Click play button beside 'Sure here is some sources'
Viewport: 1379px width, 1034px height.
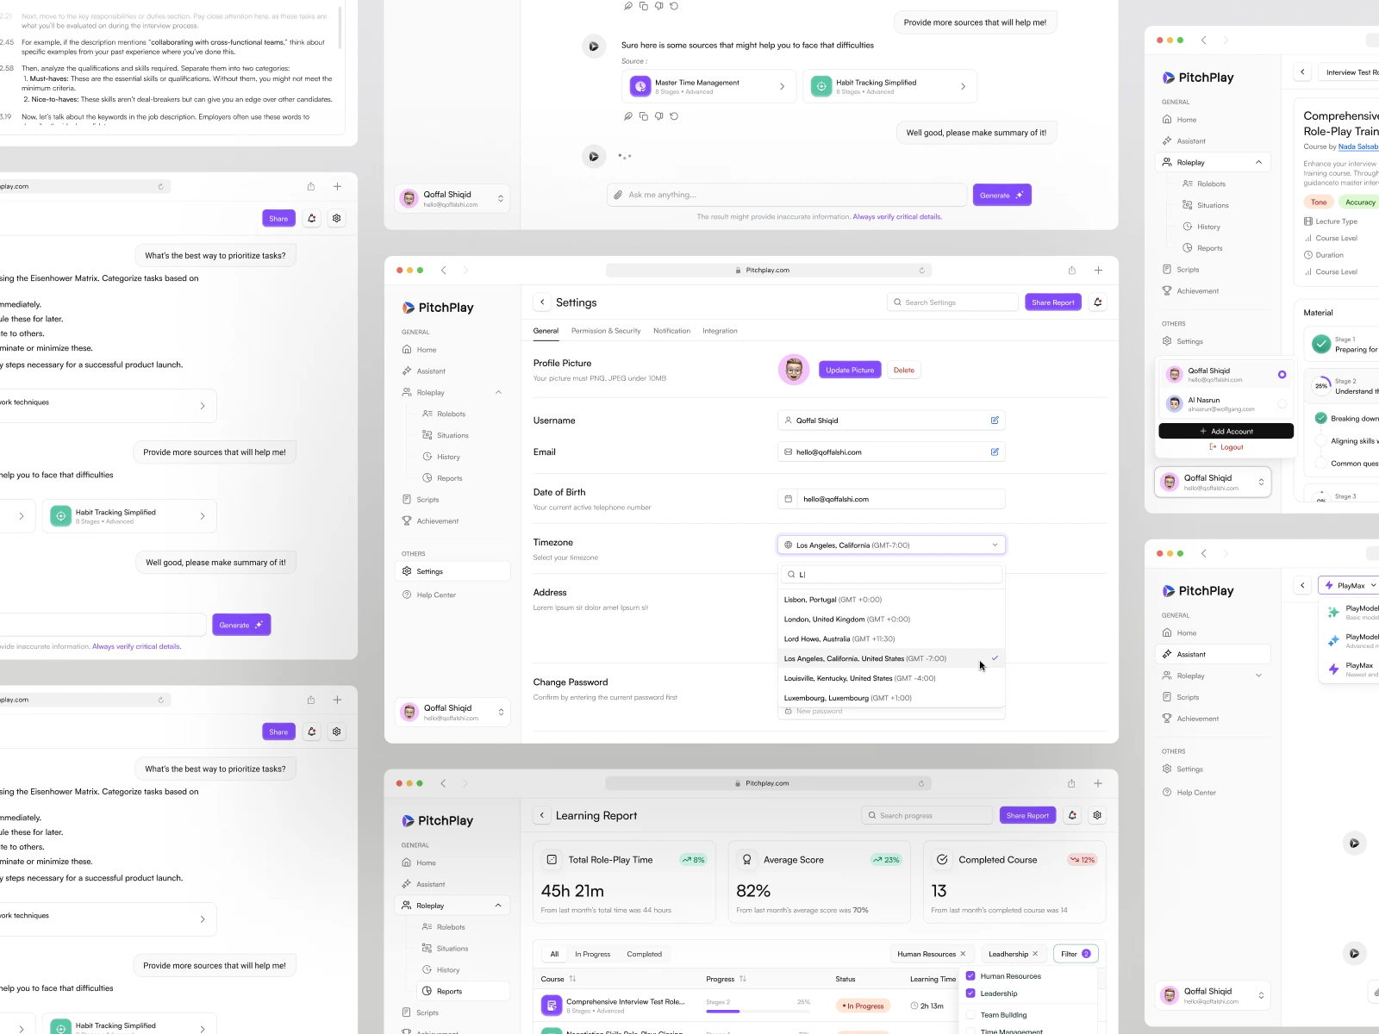(593, 46)
